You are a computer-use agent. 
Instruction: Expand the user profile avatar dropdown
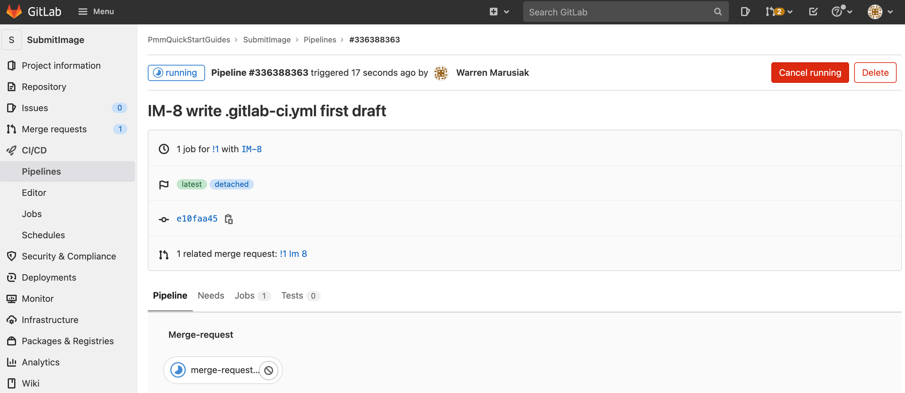pos(880,12)
